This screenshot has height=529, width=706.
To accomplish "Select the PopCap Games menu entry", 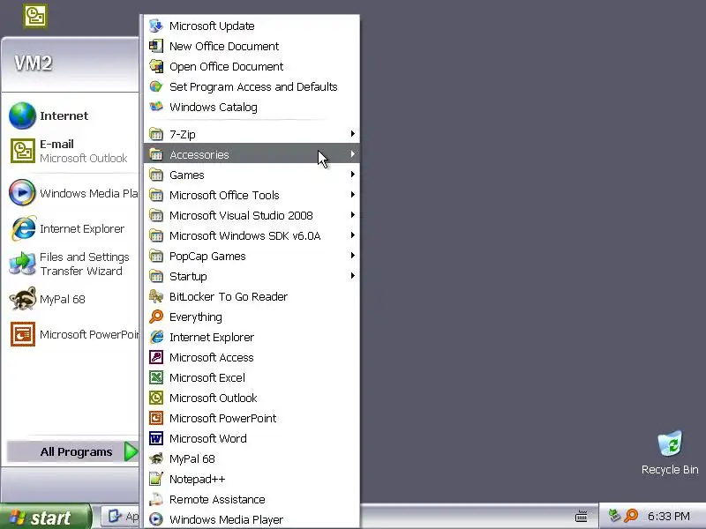I will tap(252, 256).
